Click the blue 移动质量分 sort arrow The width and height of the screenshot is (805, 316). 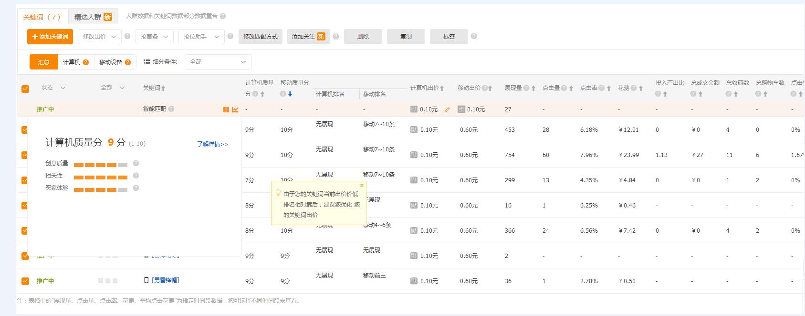pos(290,94)
